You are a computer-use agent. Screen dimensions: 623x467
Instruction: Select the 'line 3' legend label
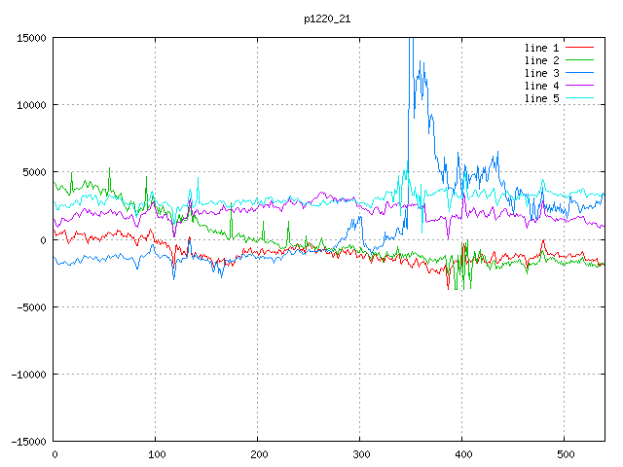(541, 73)
